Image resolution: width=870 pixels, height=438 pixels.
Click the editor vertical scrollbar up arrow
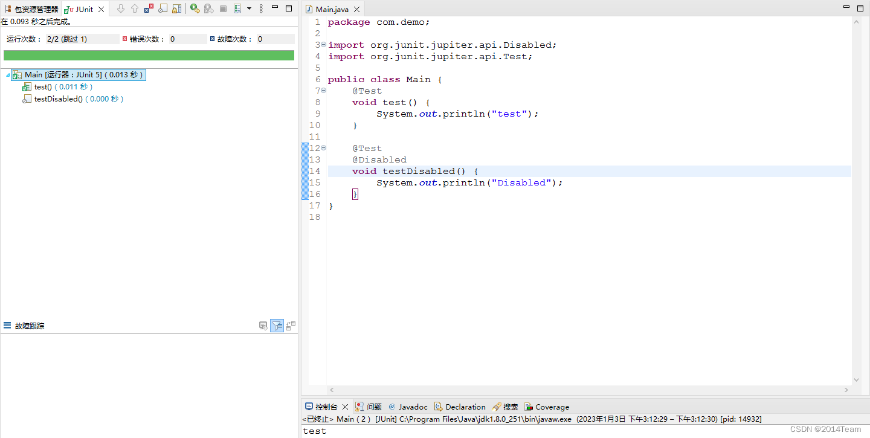click(x=856, y=21)
